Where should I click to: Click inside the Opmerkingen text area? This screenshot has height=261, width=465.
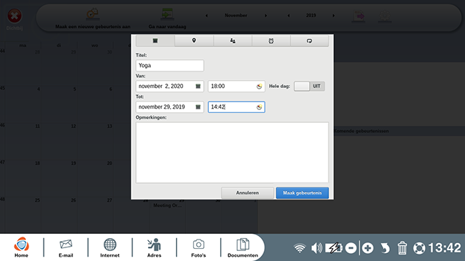pyautogui.click(x=232, y=152)
